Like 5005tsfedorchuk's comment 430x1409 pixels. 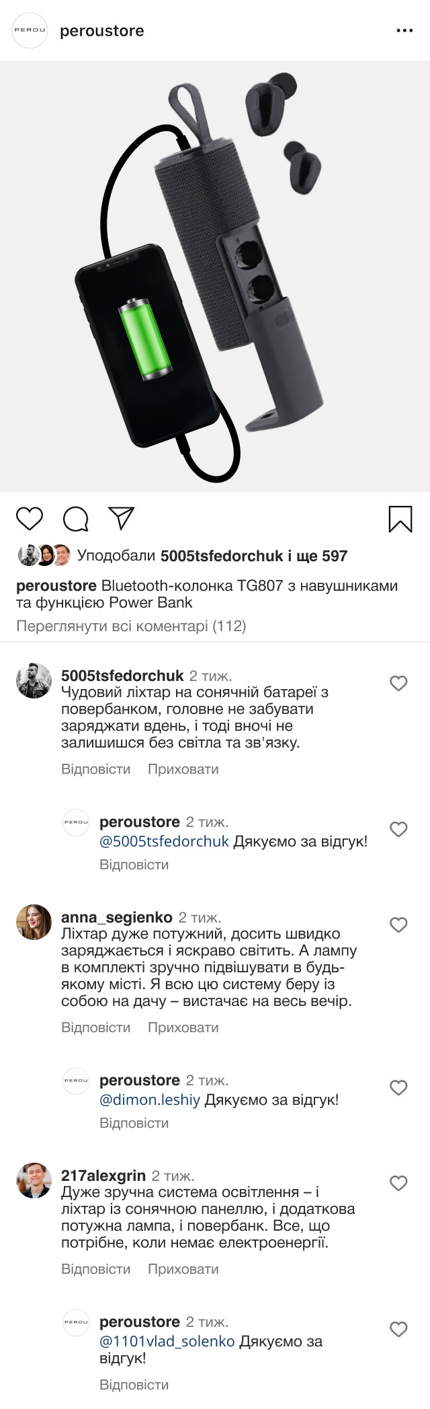[398, 684]
